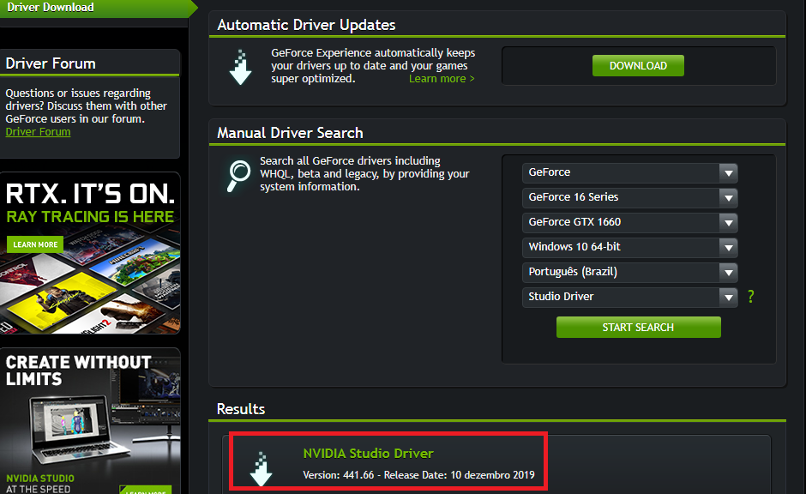Image resolution: width=806 pixels, height=494 pixels.
Task: Open the Studio Driver type dropdown
Action: pyautogui.click(x=629, y=297)
